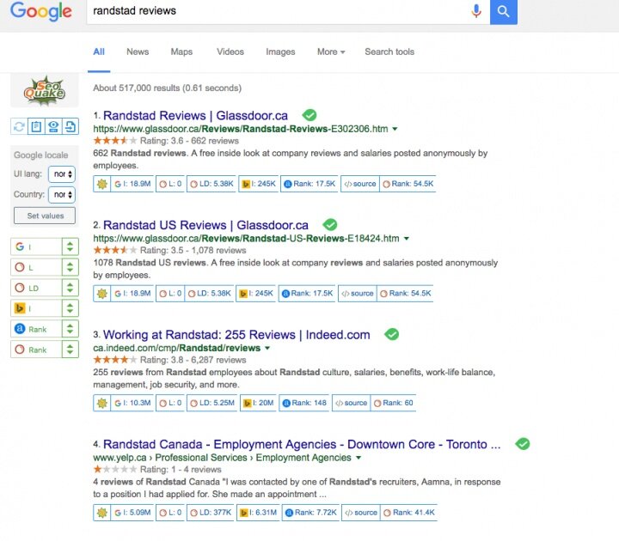
Task: Switch to the Images tab
Action: tap(280, 52)
